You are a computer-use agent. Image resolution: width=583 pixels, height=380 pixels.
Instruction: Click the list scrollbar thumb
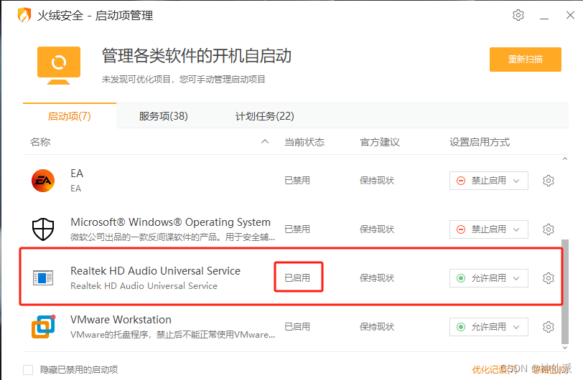click(565, 292)
